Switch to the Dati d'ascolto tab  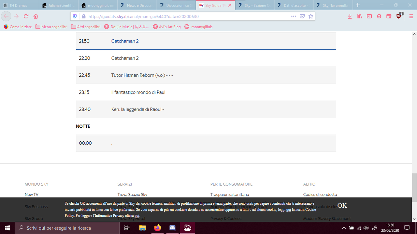tap(294, 6)
